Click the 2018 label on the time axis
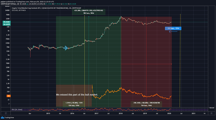Screen dimensions: 216x120 (x=121, y=113)
